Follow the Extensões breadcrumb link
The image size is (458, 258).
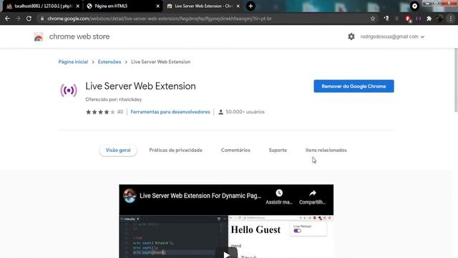(x=109, y=62)
